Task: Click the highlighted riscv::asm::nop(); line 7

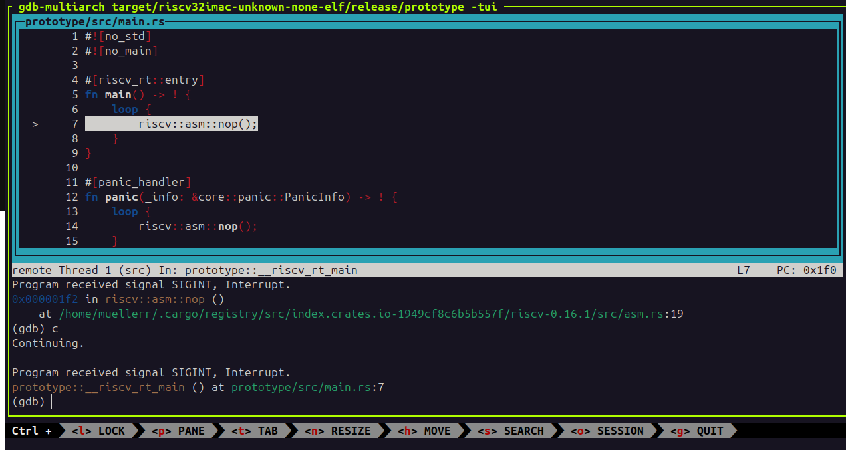Action: point(172,124)
